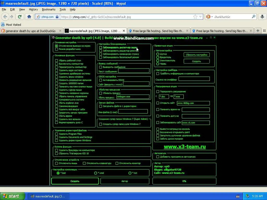Expand the search engine selector arrow

[212, 17]
